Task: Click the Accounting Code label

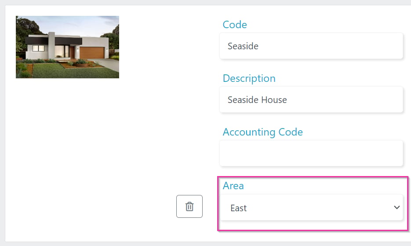Action: [x=262, y=132]
